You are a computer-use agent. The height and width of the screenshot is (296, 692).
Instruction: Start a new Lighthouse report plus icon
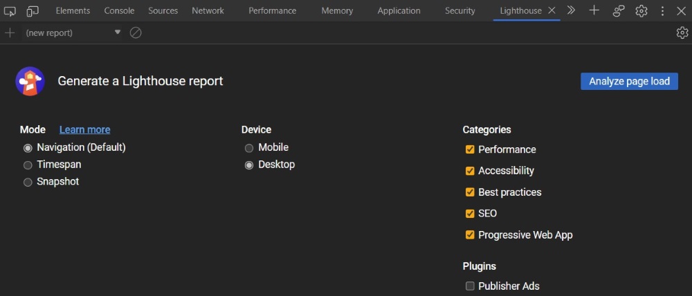click(x=9, y=33)
